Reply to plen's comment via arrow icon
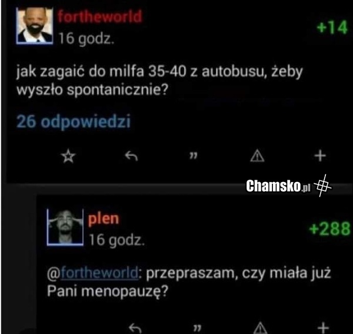 pyautogui.click(x=135, y=328)
